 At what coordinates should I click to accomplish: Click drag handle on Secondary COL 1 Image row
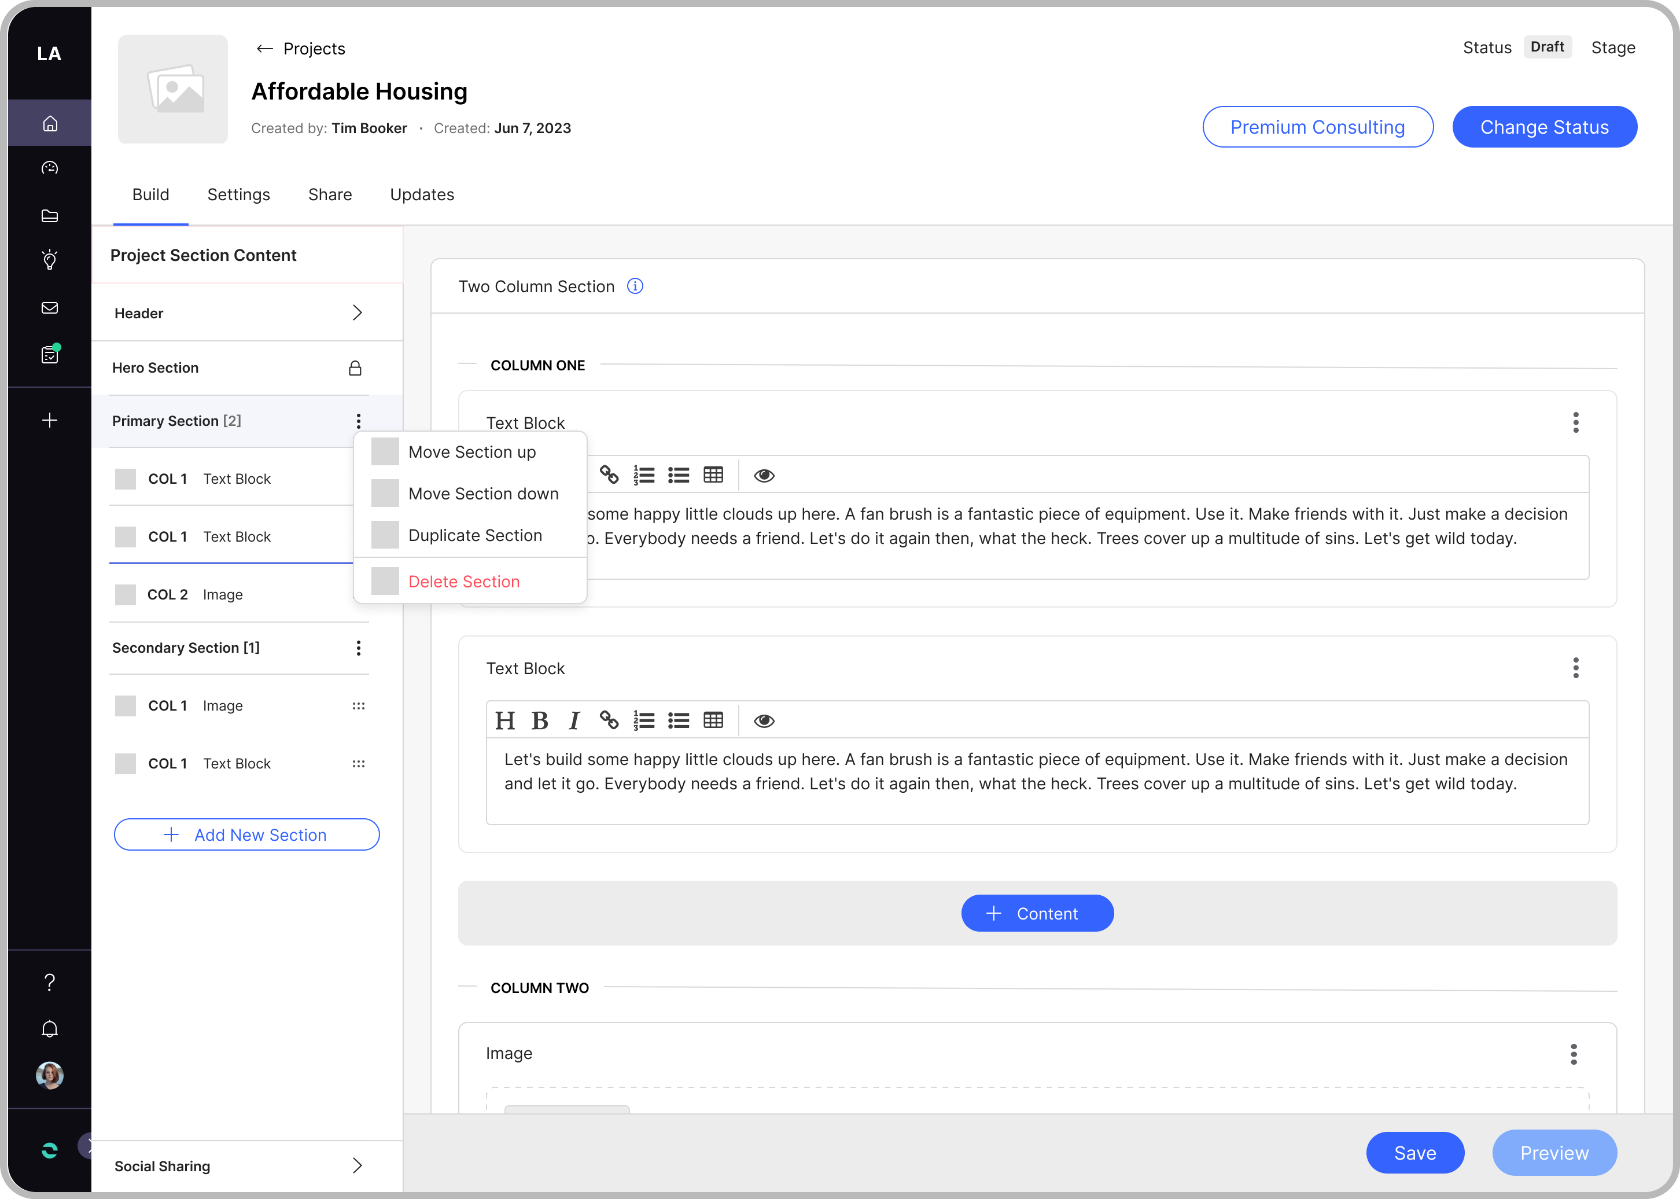click(x=359, y=706)
